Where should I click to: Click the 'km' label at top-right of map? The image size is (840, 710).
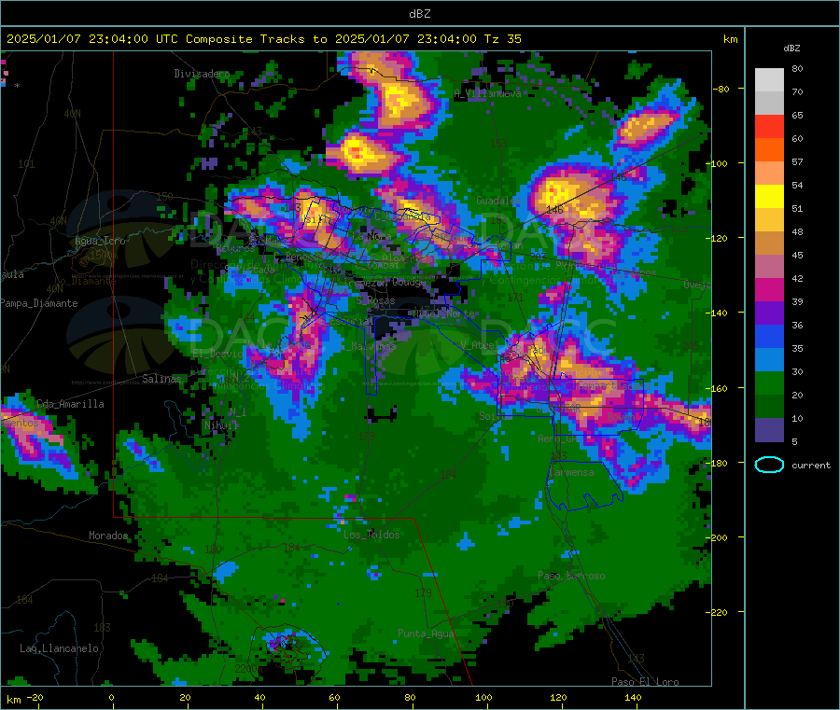coord(730,39)
